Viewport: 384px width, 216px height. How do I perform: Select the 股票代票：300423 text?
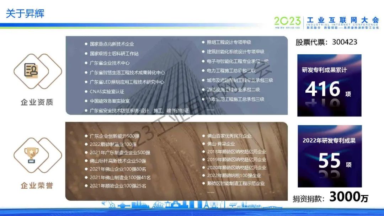pyautogui.click(x=326, y=42)
